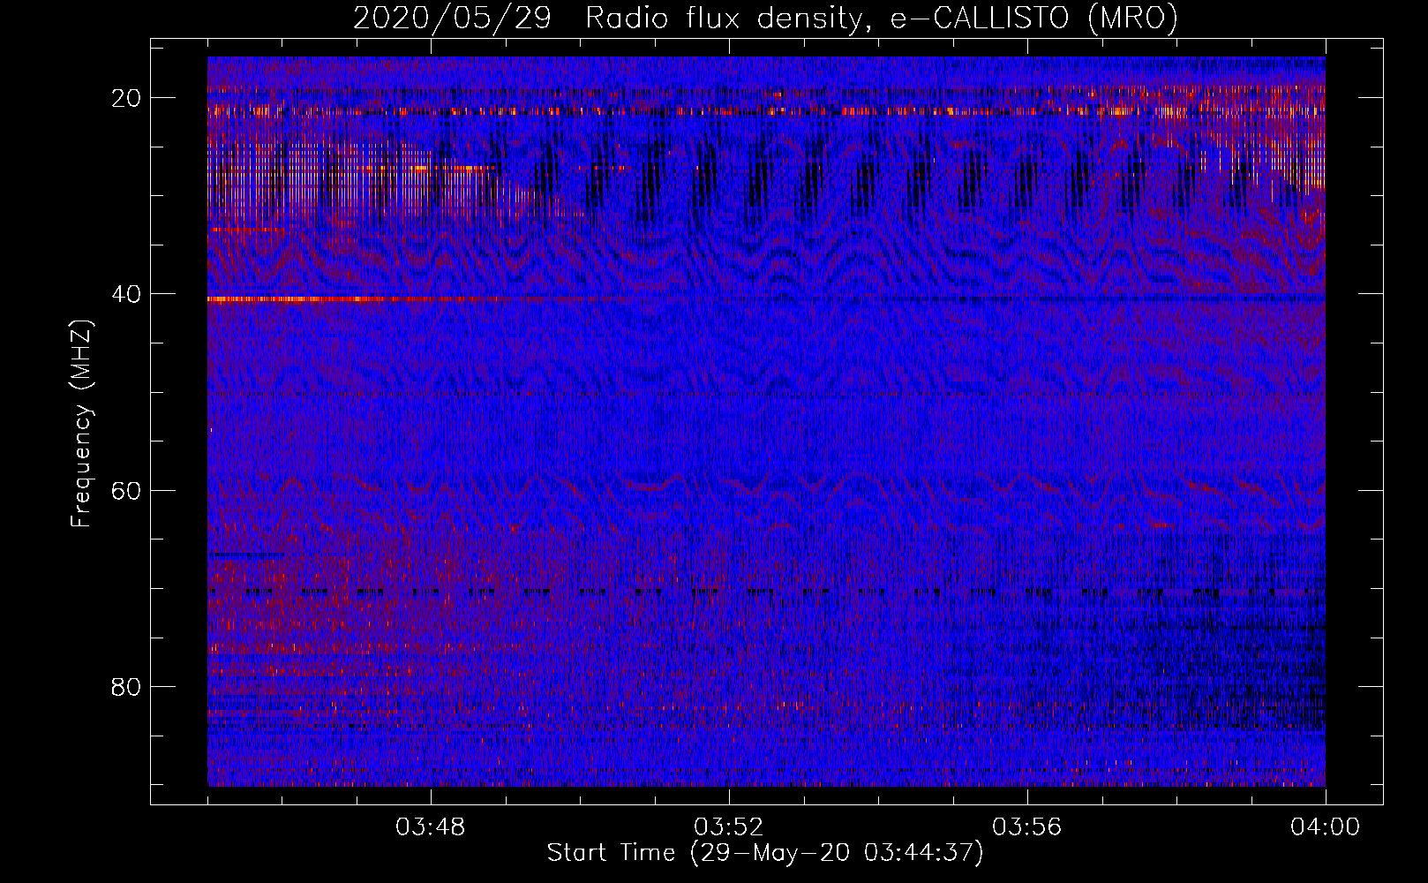Click the 20 frequency tick label
Image resolution: width=1428 pixels, height=883 pixels.
coord(126,98)
